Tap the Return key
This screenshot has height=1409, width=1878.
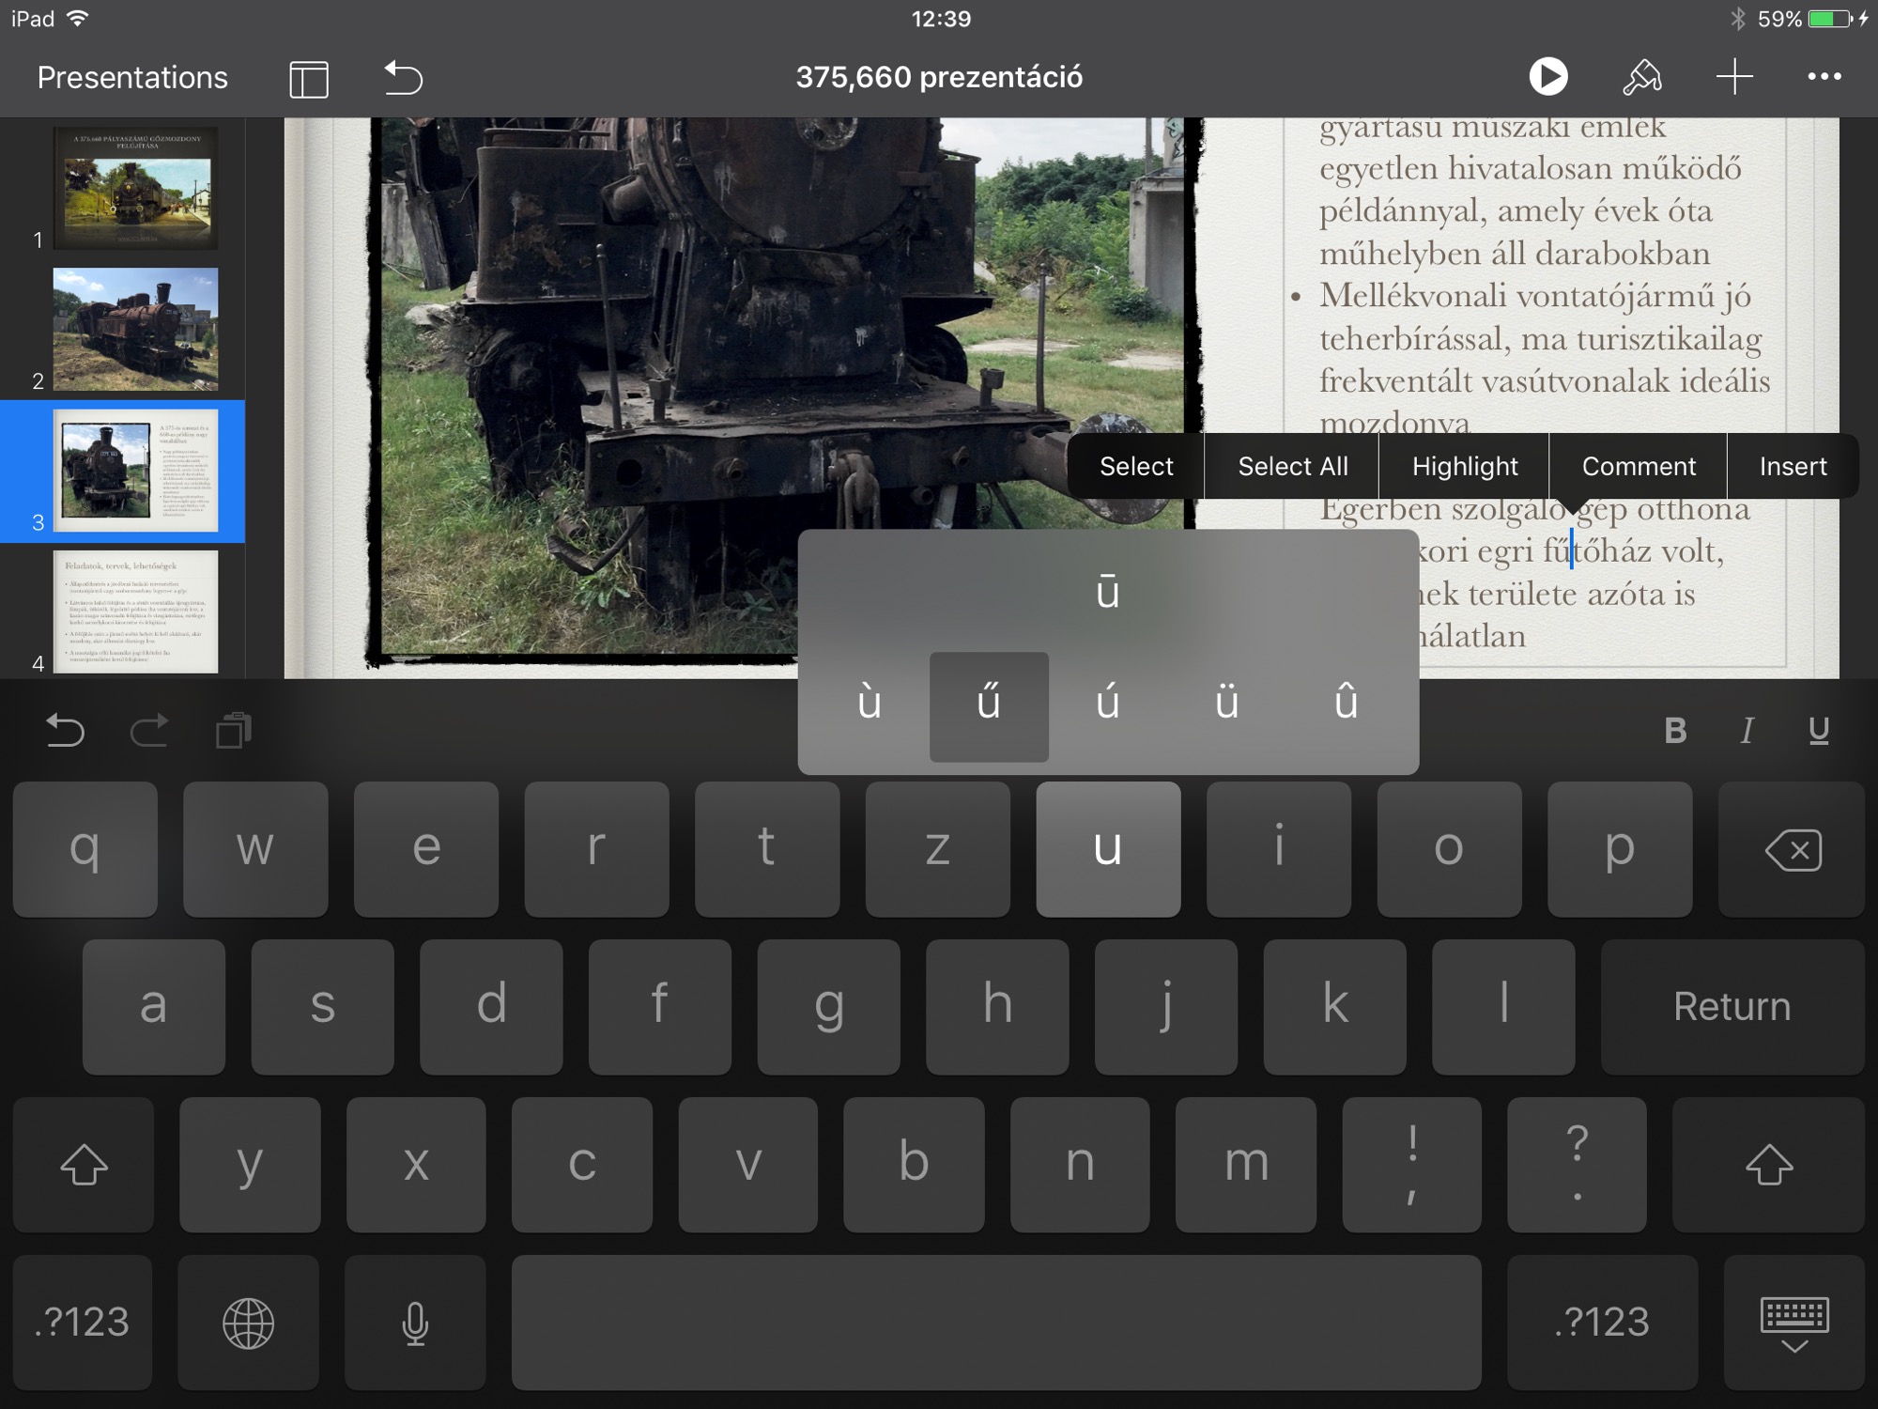pos(1732,1007)
